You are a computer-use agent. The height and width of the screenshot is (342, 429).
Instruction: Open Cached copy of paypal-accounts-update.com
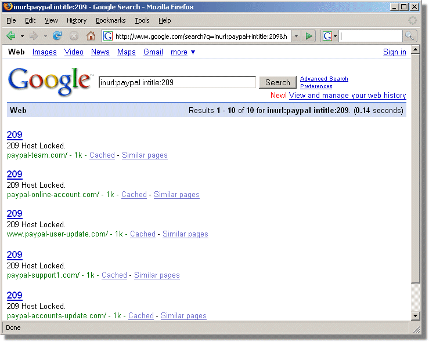(141, 315)
